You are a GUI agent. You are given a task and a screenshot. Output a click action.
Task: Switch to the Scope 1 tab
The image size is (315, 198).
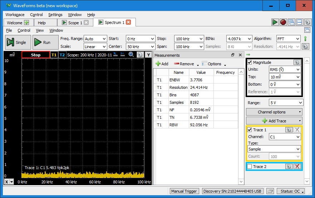pos(73,23)
